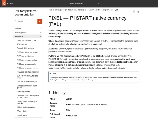Image resolution: width=158 pixels, height=118 pixels.
Task: Open P1SCode status and scope page
Action: click(27, 52)
